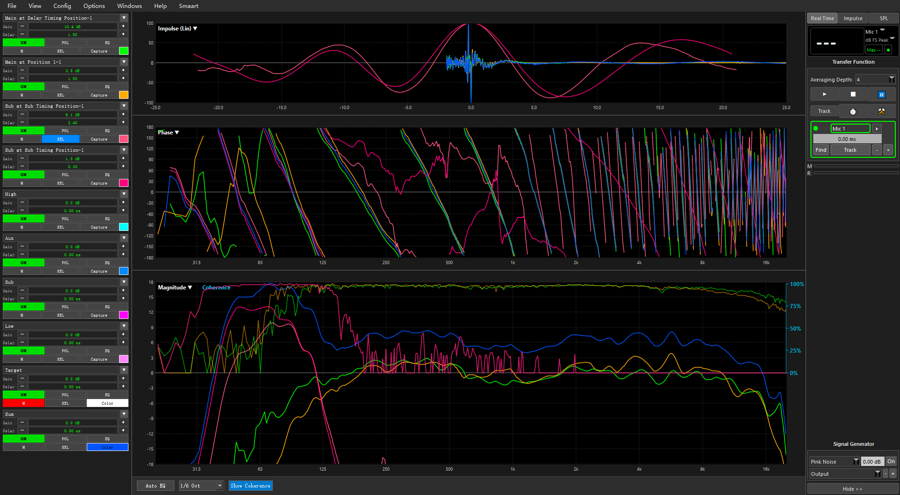Viewport: 900px width, 495px height.
Task: Increase gain for Main at Position 1-1
Action: click(123, 70)
